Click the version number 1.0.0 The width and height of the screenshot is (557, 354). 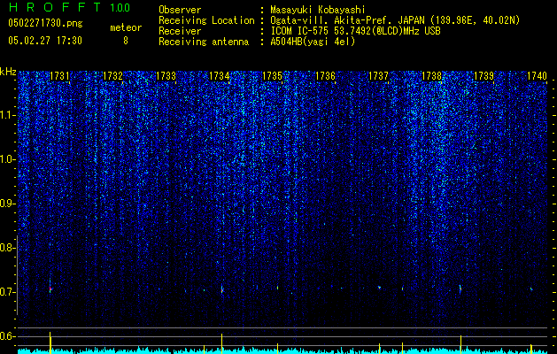pos(120,7)
